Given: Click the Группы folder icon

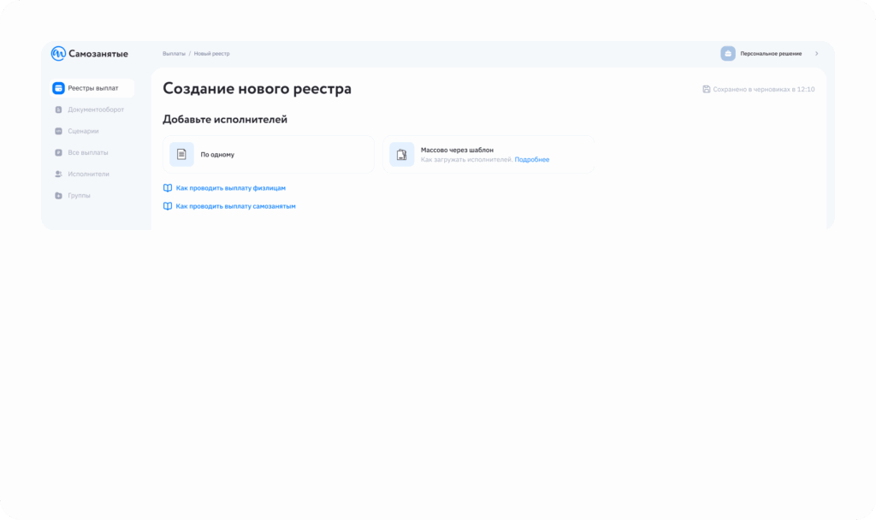Looking at the screenshot, I should [58, 195].
